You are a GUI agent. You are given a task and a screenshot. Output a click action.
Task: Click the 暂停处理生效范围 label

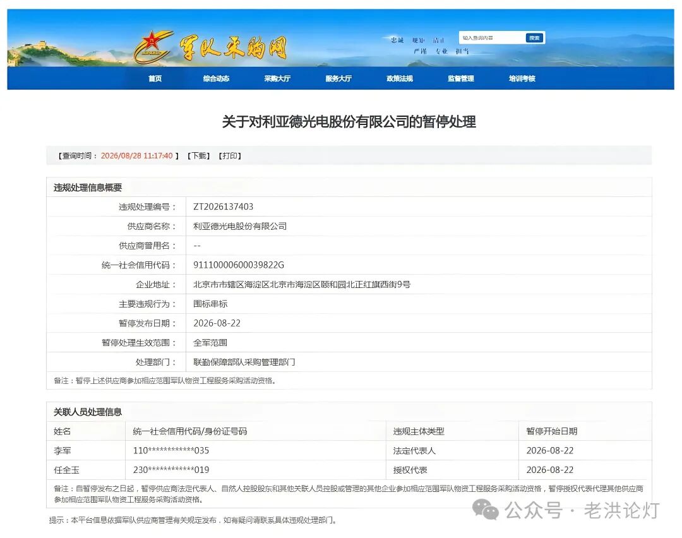point(139,343)
